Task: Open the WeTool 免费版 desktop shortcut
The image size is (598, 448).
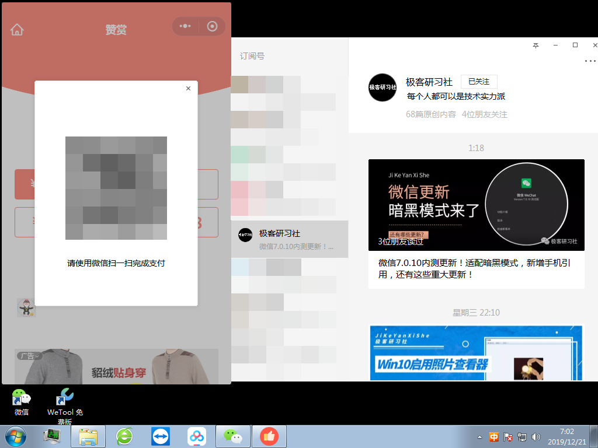Action: coord(65,406)
